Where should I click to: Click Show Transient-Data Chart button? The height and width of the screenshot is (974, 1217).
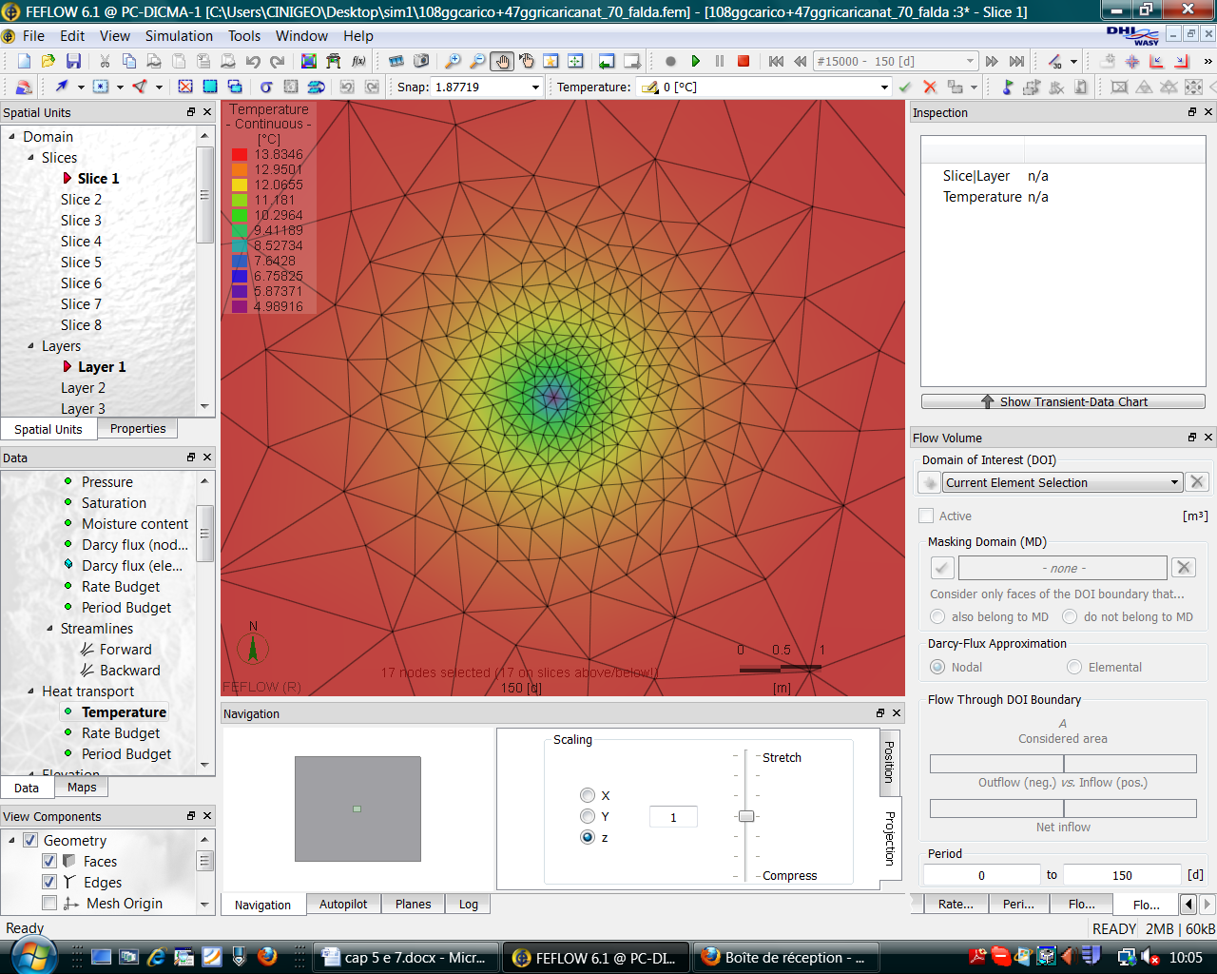1063,401
